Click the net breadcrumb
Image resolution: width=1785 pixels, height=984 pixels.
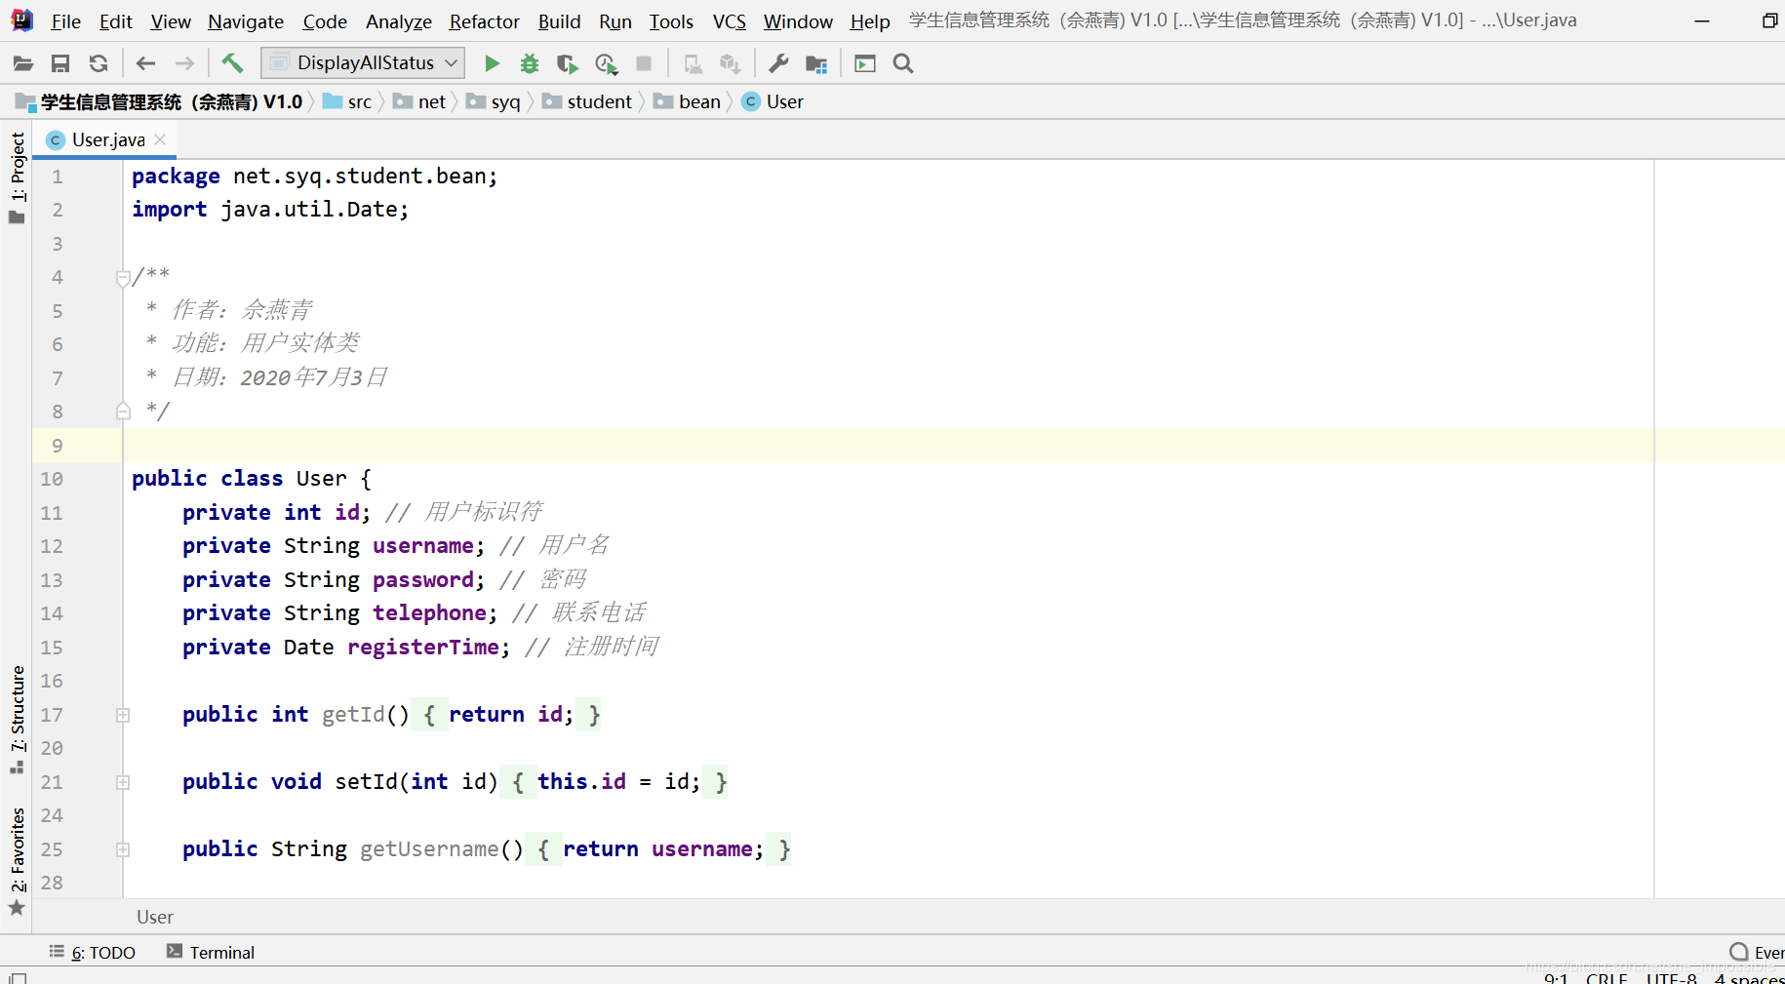click(x=420, y=101)
